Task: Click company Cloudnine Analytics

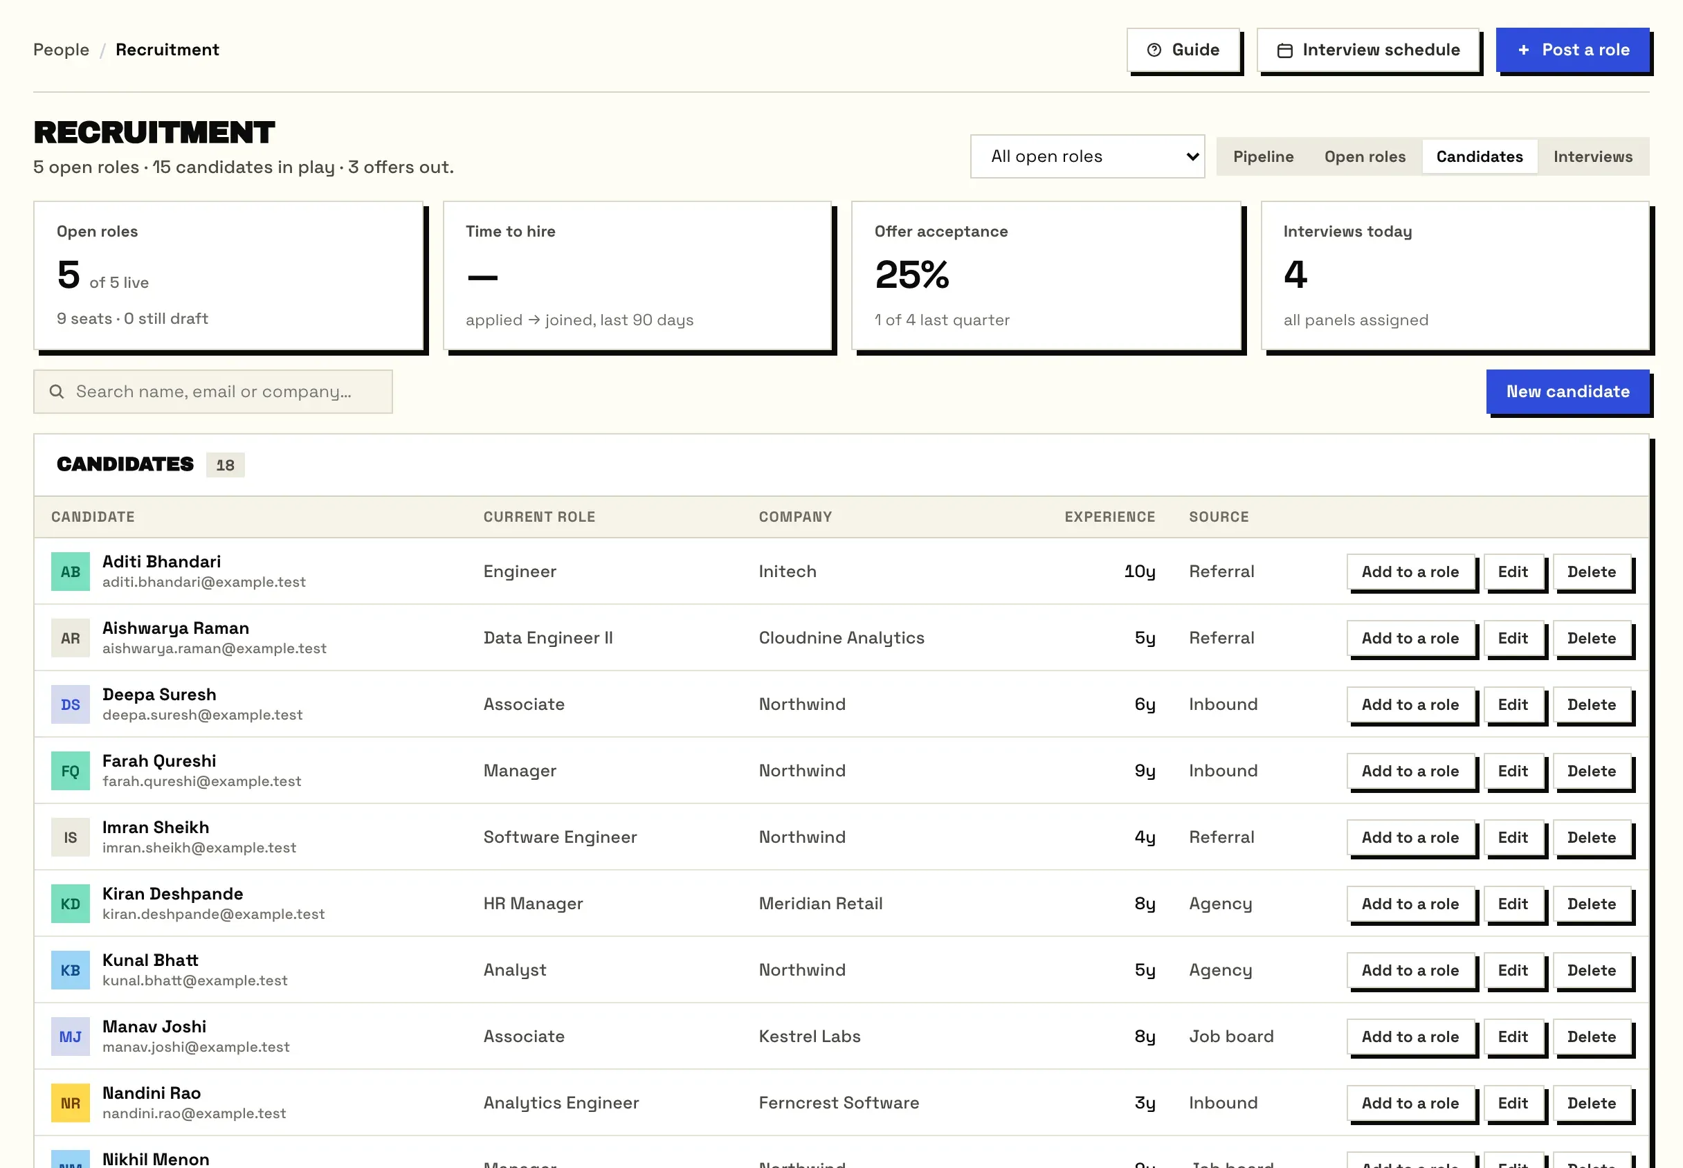Action: 841,638
